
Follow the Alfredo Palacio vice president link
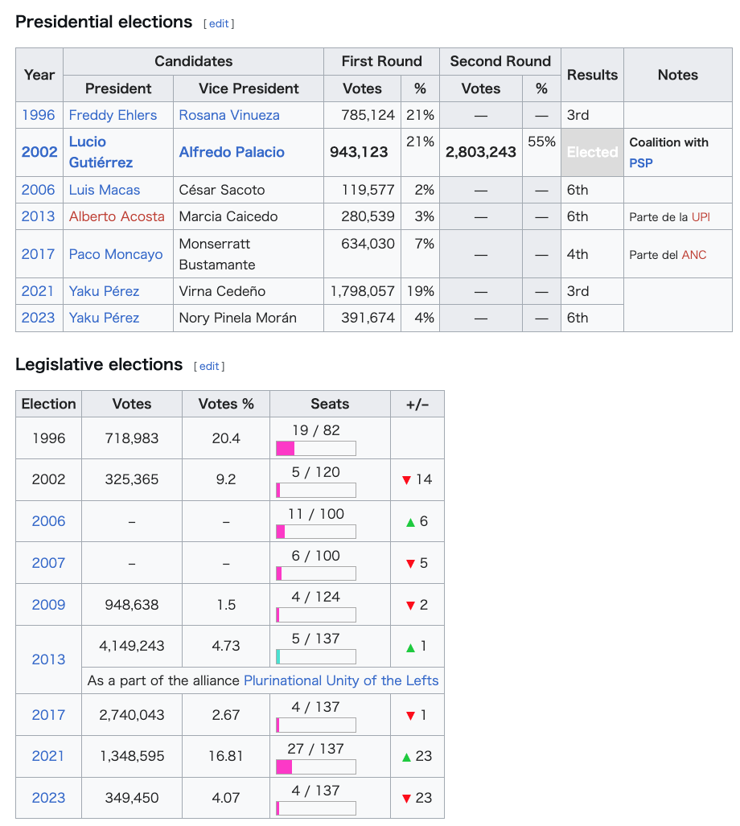click(x=232, y=152)
